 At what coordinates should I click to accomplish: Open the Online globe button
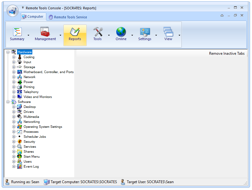click(x=121, y=34)
